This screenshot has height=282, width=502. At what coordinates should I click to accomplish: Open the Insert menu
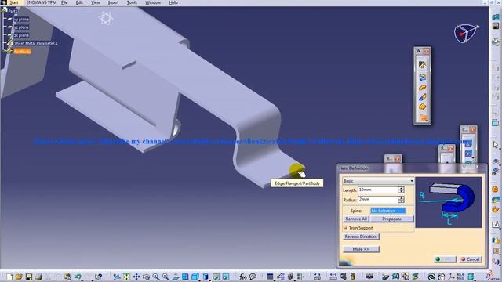(x=113, y=2)
